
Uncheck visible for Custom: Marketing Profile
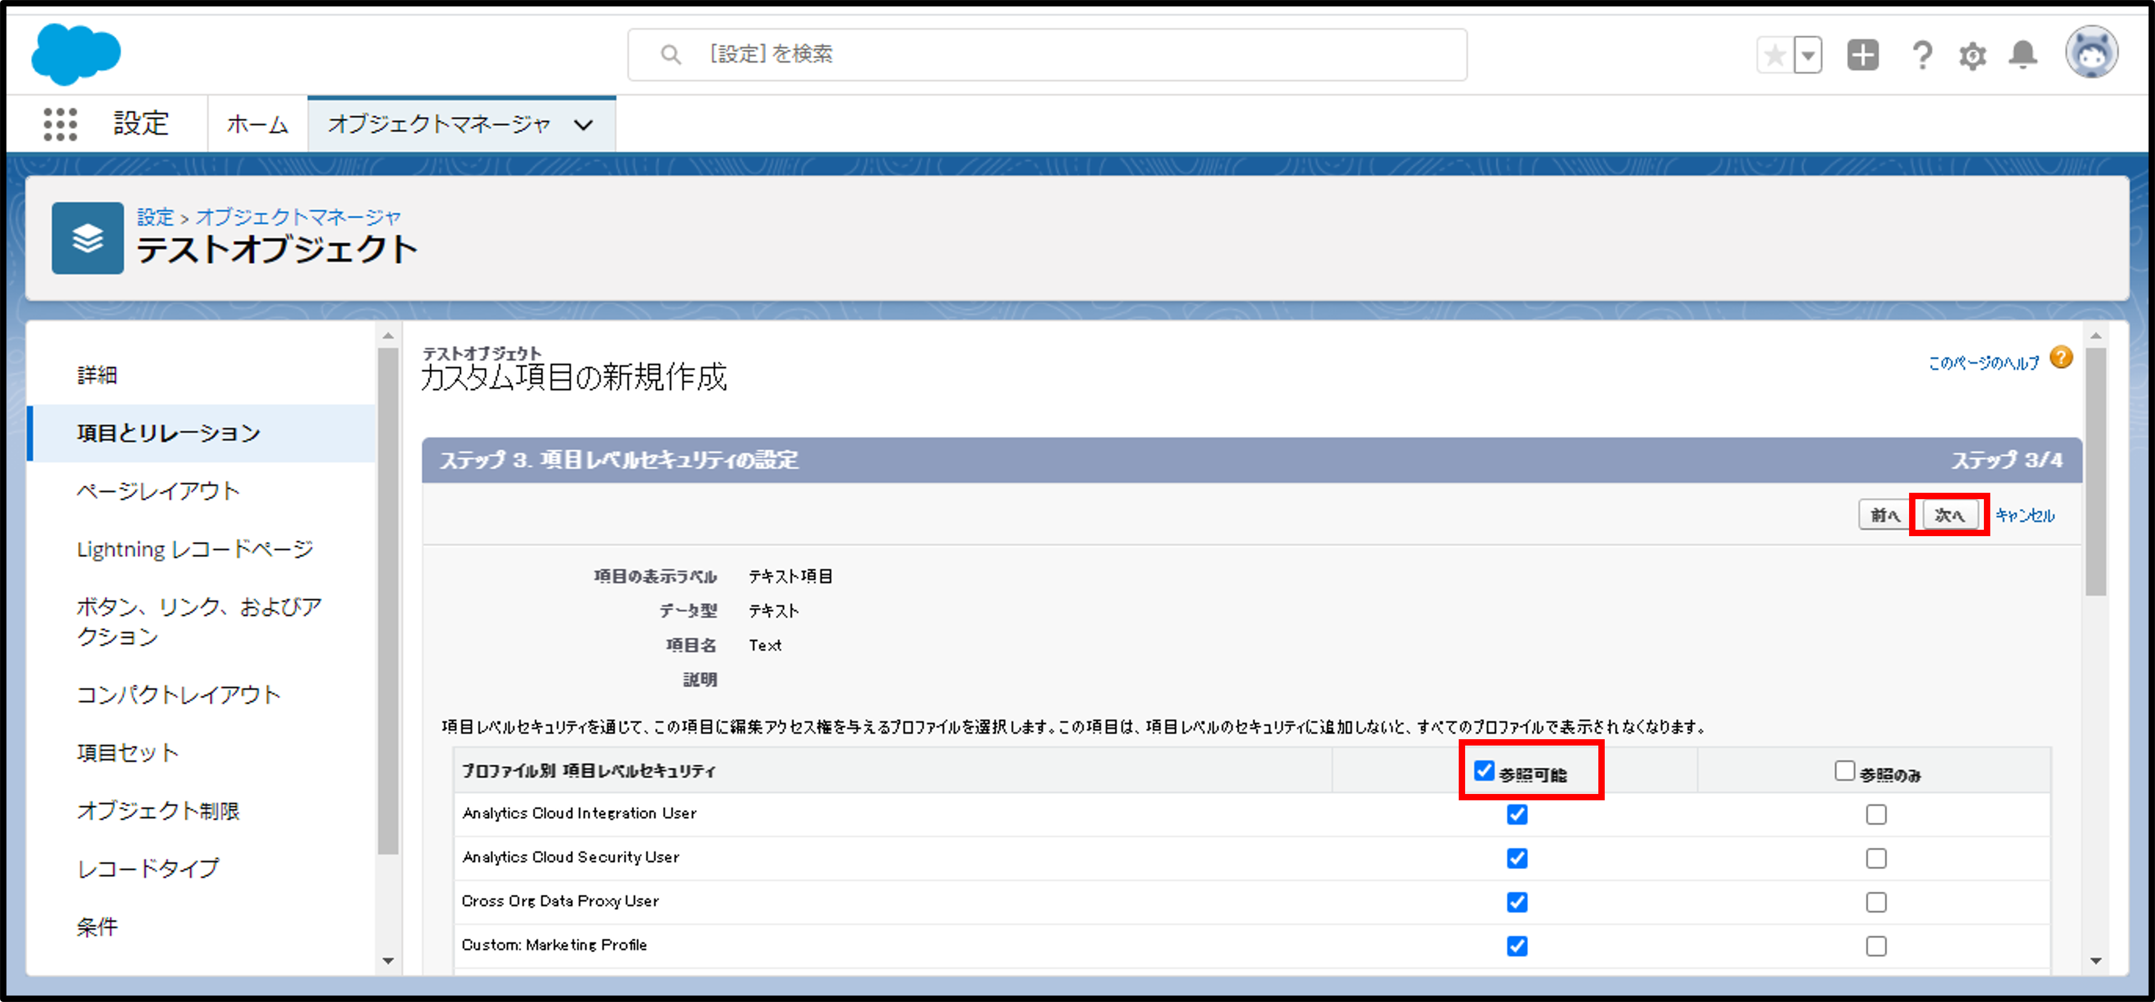pyautogui.click(x=1517, y=946)
